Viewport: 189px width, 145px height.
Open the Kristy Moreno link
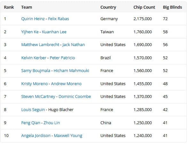tap(35, 84)
